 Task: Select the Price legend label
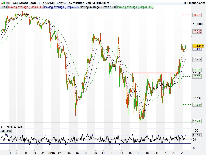pyautogui.click(x=4, y=7)
